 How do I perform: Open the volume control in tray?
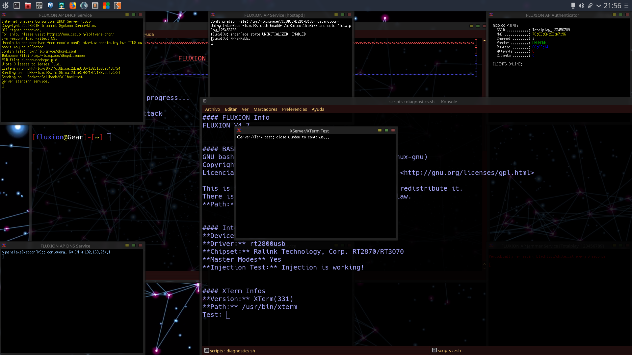582,6
